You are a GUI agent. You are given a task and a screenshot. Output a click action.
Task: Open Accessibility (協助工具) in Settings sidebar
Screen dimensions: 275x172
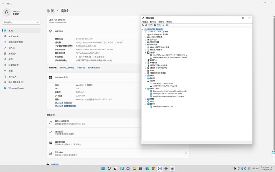(21, 76)
